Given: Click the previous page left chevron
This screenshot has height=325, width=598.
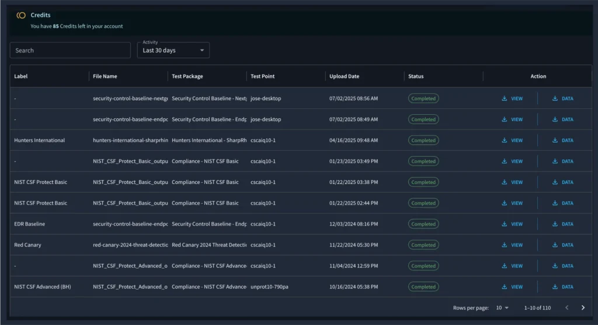Looking at the screenshot, I should click(566, 308).
